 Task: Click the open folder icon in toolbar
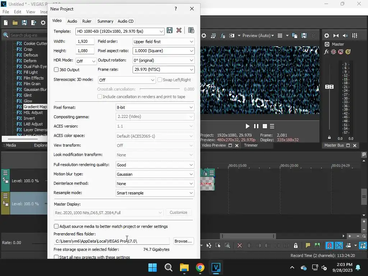coord(15,23)
